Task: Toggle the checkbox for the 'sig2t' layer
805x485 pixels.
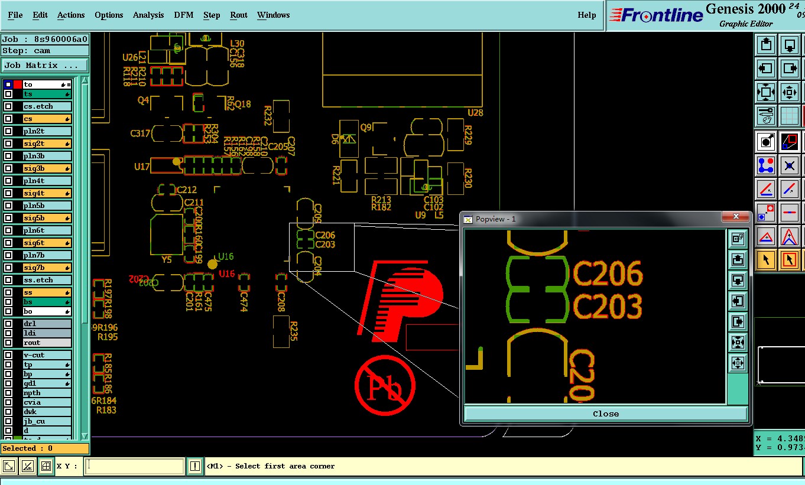Action: (x=8, y=144)
